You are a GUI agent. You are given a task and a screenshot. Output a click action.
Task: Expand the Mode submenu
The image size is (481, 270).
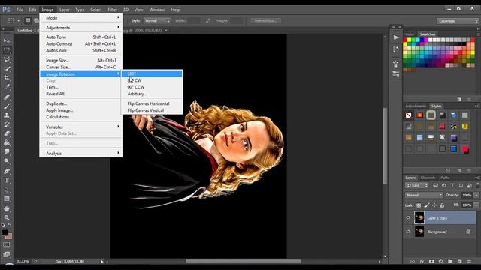click(81, 18)
